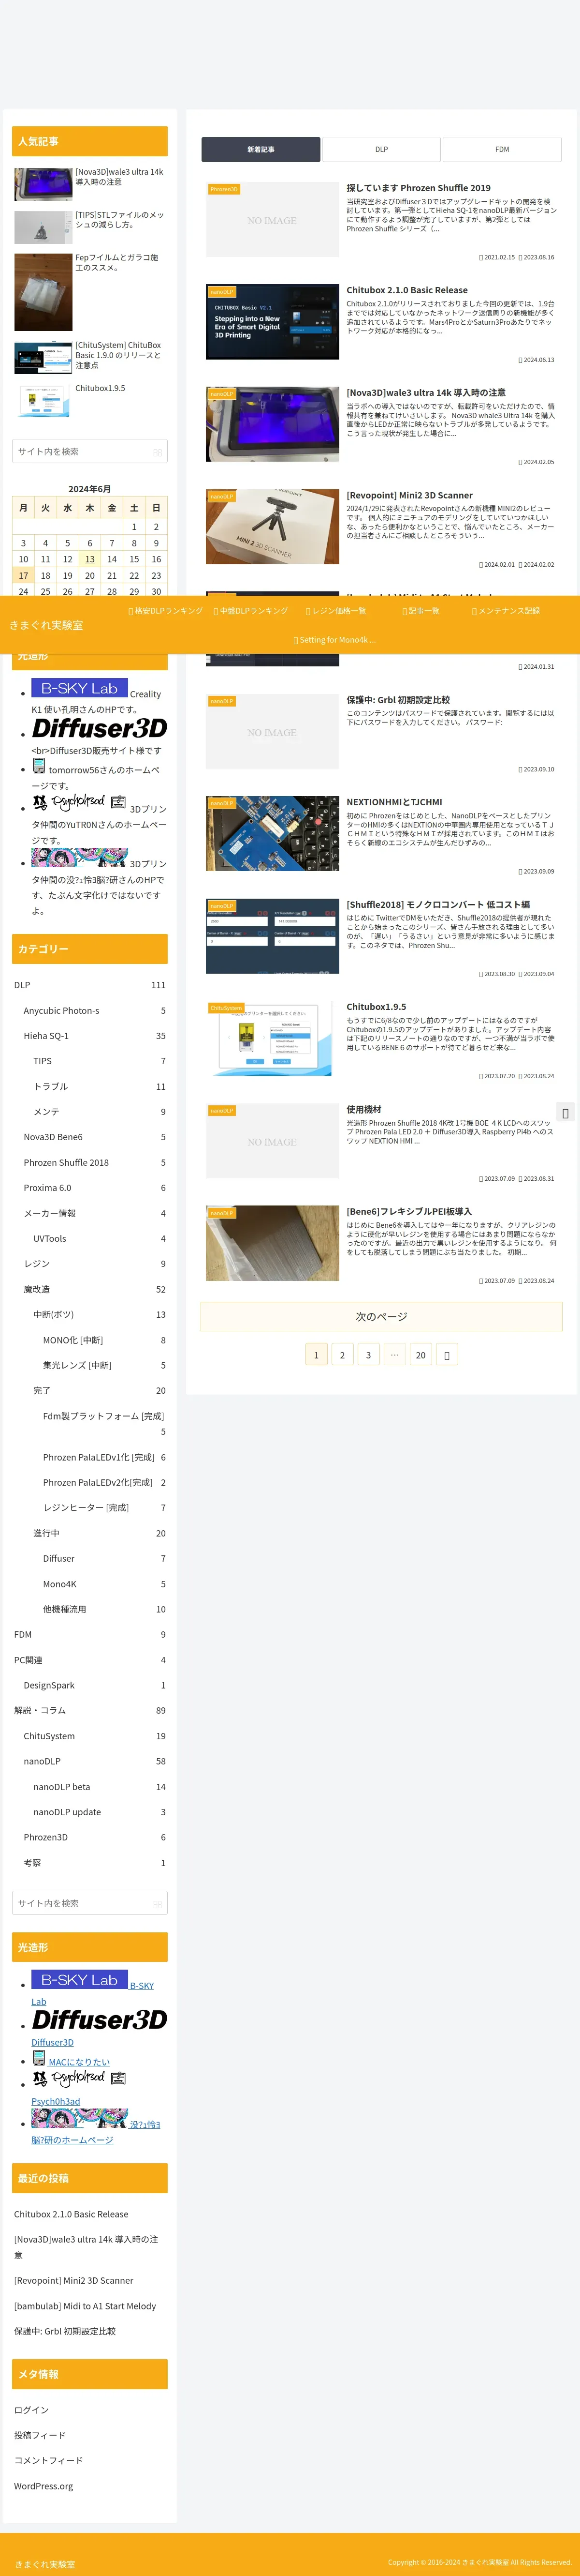Select date 13 in the June 2024 calendar
This screenshot has height=2576, width=580.
click(x=90, y=559)
